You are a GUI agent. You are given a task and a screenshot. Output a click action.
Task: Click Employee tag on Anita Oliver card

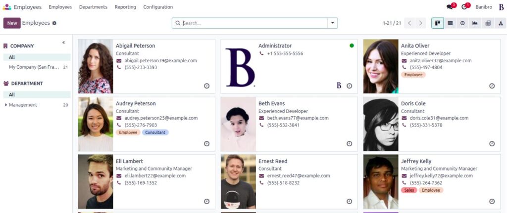tap(413, 75)
